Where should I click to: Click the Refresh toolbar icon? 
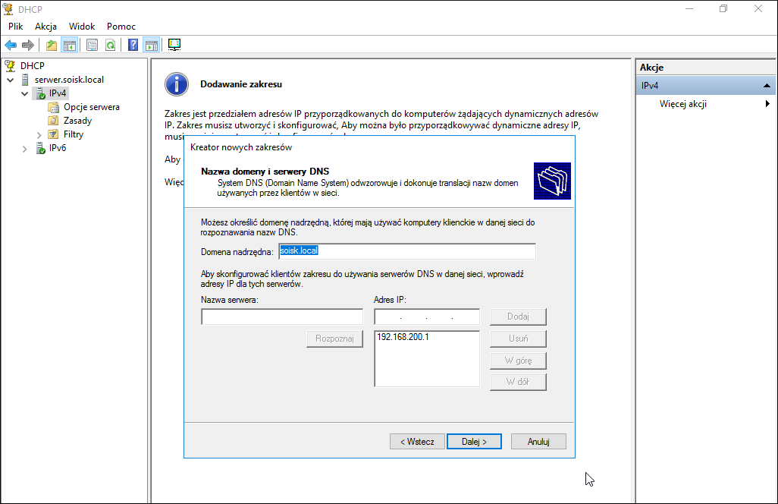pyautogui.click(x=110, y=46)
